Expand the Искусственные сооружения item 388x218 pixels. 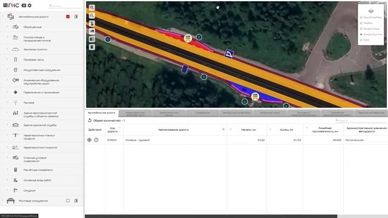[x=7, y=70]
